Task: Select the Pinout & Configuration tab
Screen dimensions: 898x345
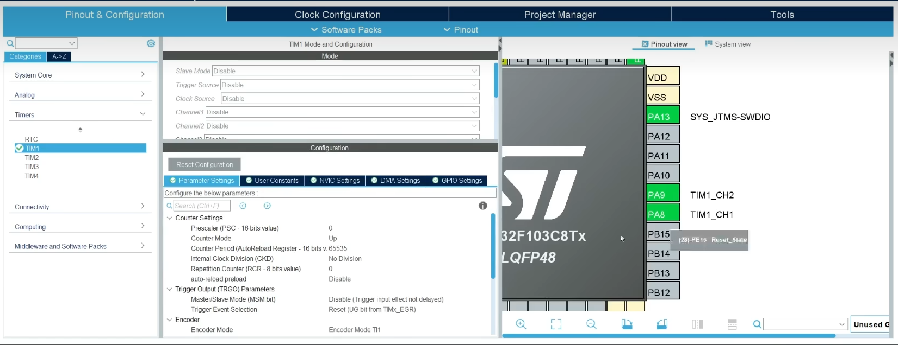Action: tap(115, 15)
